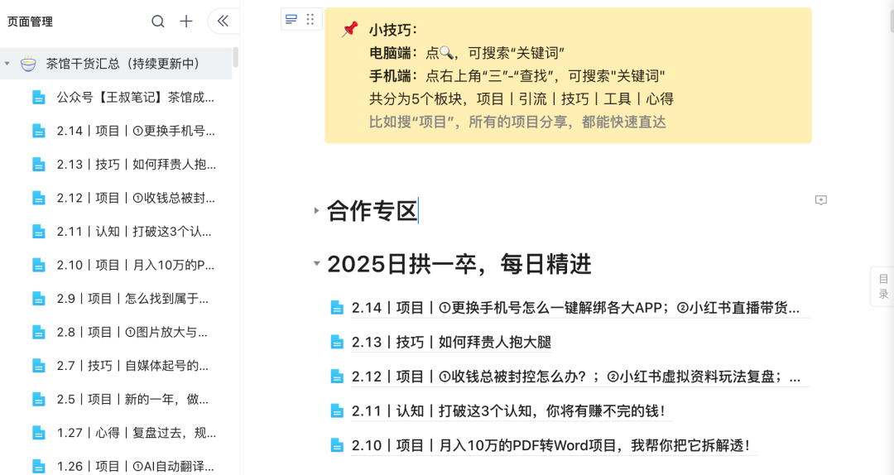Click doc icon of sidebar 公众号 item
The width and height of the screenshot is (894, 475).
pyautogui.click(x=39, y=98)
